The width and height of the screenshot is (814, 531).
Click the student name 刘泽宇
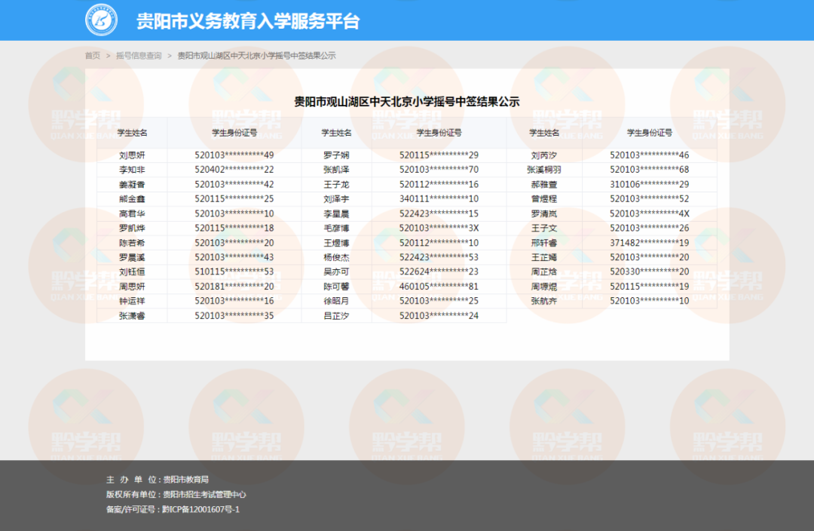point(336,199)
